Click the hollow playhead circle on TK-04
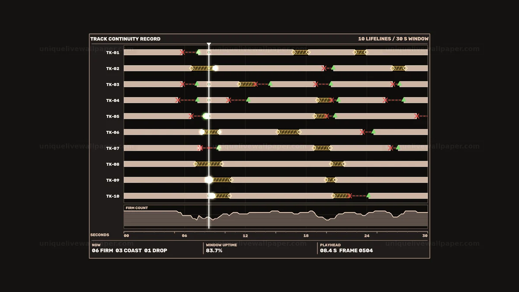The image size is (519, 292). pyautogui.click(x=209, y=100)
